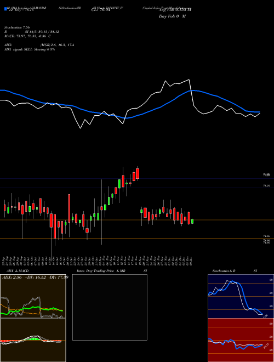Viewport: 274px width, 362px height.
Task: Click the red RSI chart panel
Action: (x=241, y=340)
